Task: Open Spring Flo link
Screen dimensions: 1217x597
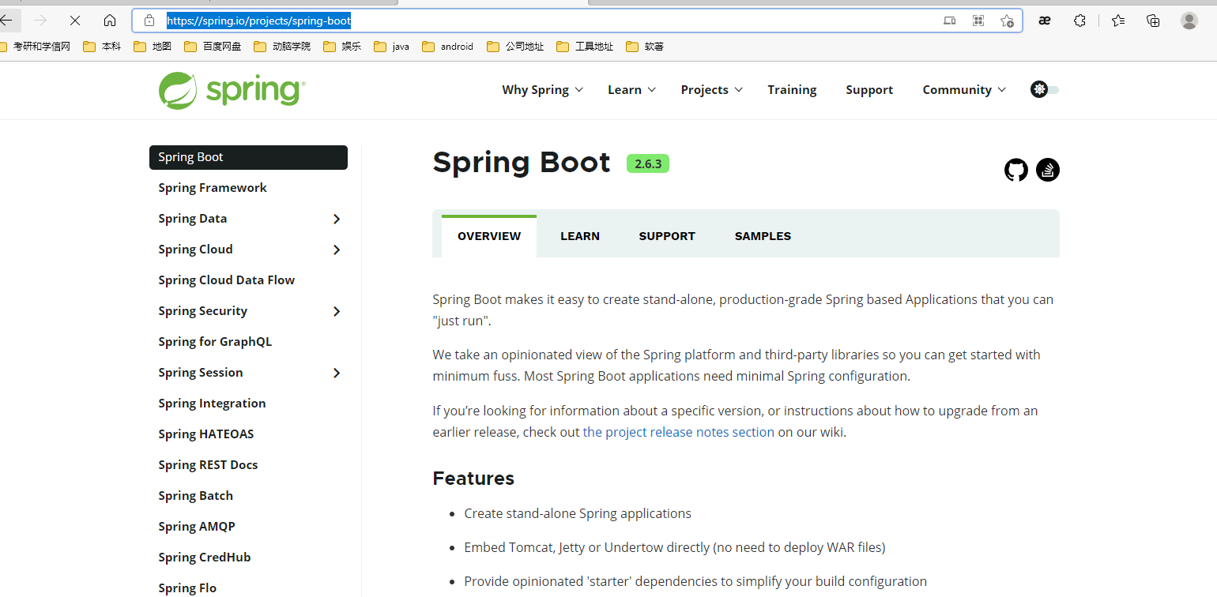Action: (187, 588)
